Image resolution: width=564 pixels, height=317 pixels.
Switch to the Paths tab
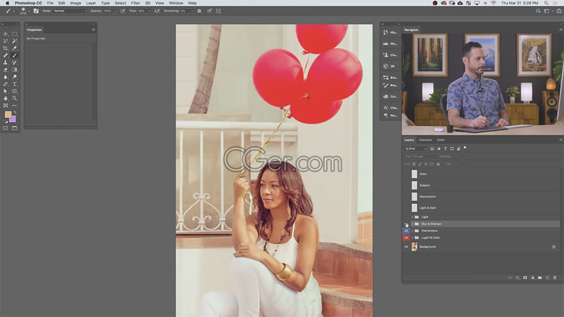[441, 140]
